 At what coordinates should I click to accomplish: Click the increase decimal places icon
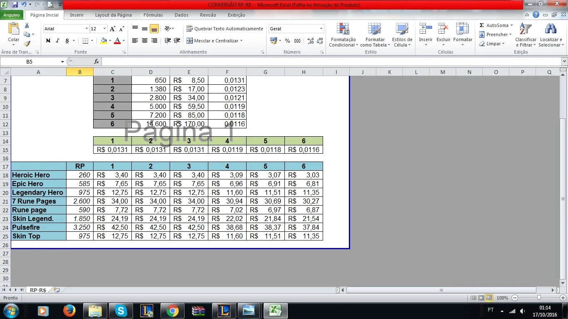[311, 41]
